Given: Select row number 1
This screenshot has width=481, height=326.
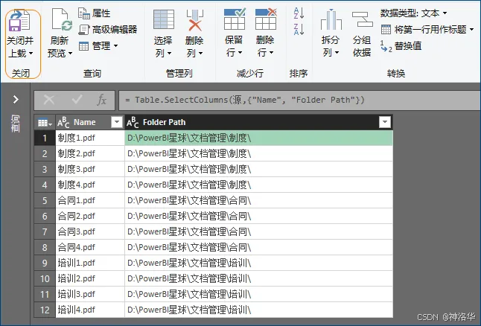Looking at the screenshot, I should [45, 138].
